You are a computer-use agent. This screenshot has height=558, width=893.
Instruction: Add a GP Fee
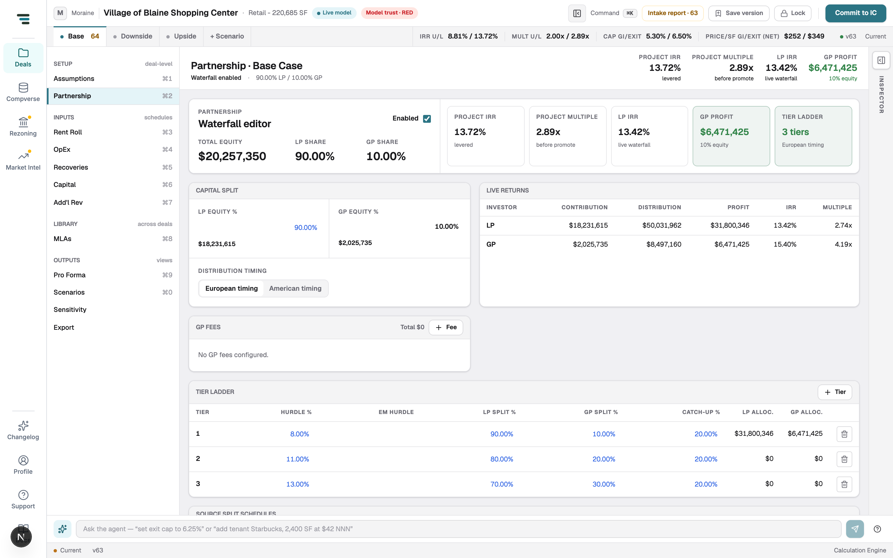446,327
